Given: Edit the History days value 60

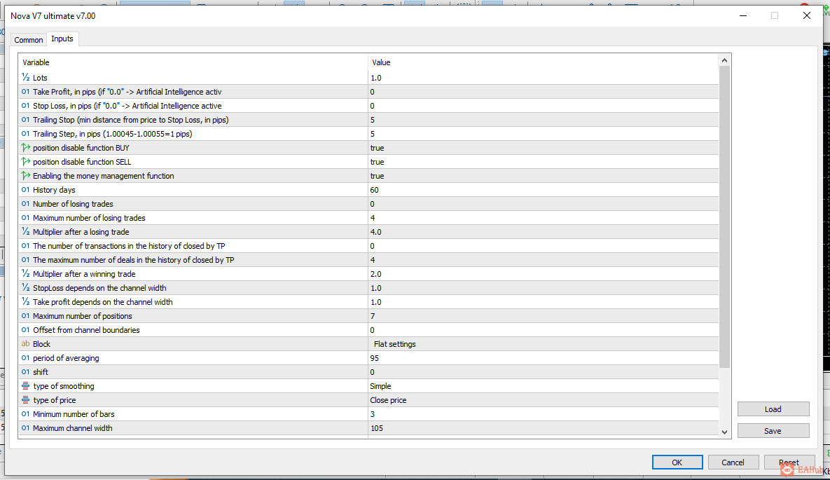Looking at the screenshot, I should (x=543, y=190).
